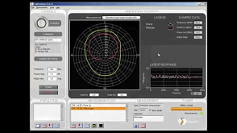The height and width of the screenshot is (133, 237).
Task: Open the Measurement menu in the menu bar
Action: (x=42, y=7)
